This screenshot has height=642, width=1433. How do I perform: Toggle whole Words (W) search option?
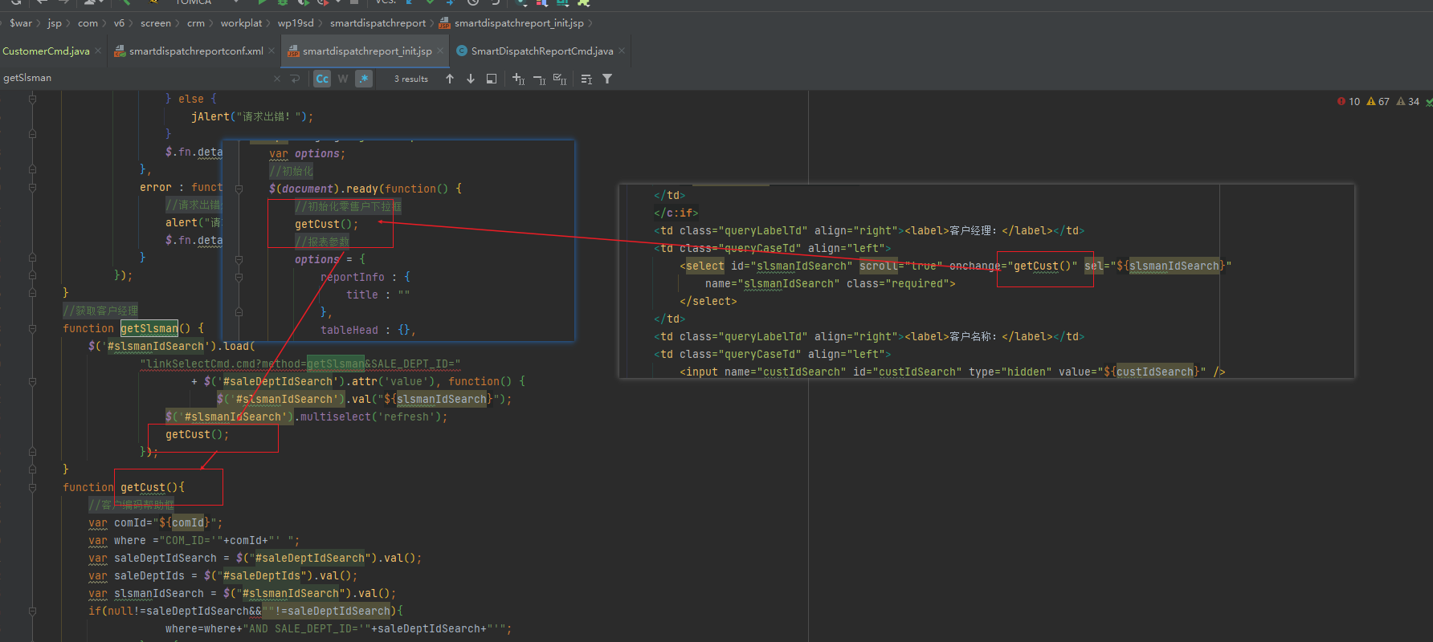click(343, 79)
